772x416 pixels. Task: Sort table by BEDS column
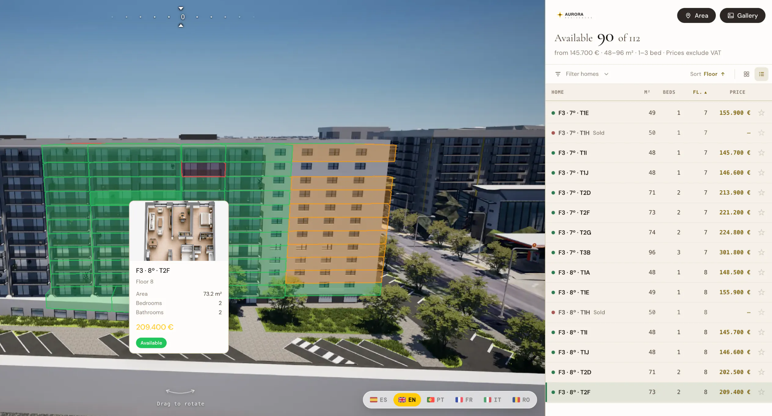coord(669,92)
